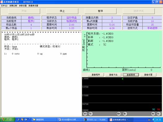
Task: Click the 查看设置 button
Action: click(x=148, y=75)
